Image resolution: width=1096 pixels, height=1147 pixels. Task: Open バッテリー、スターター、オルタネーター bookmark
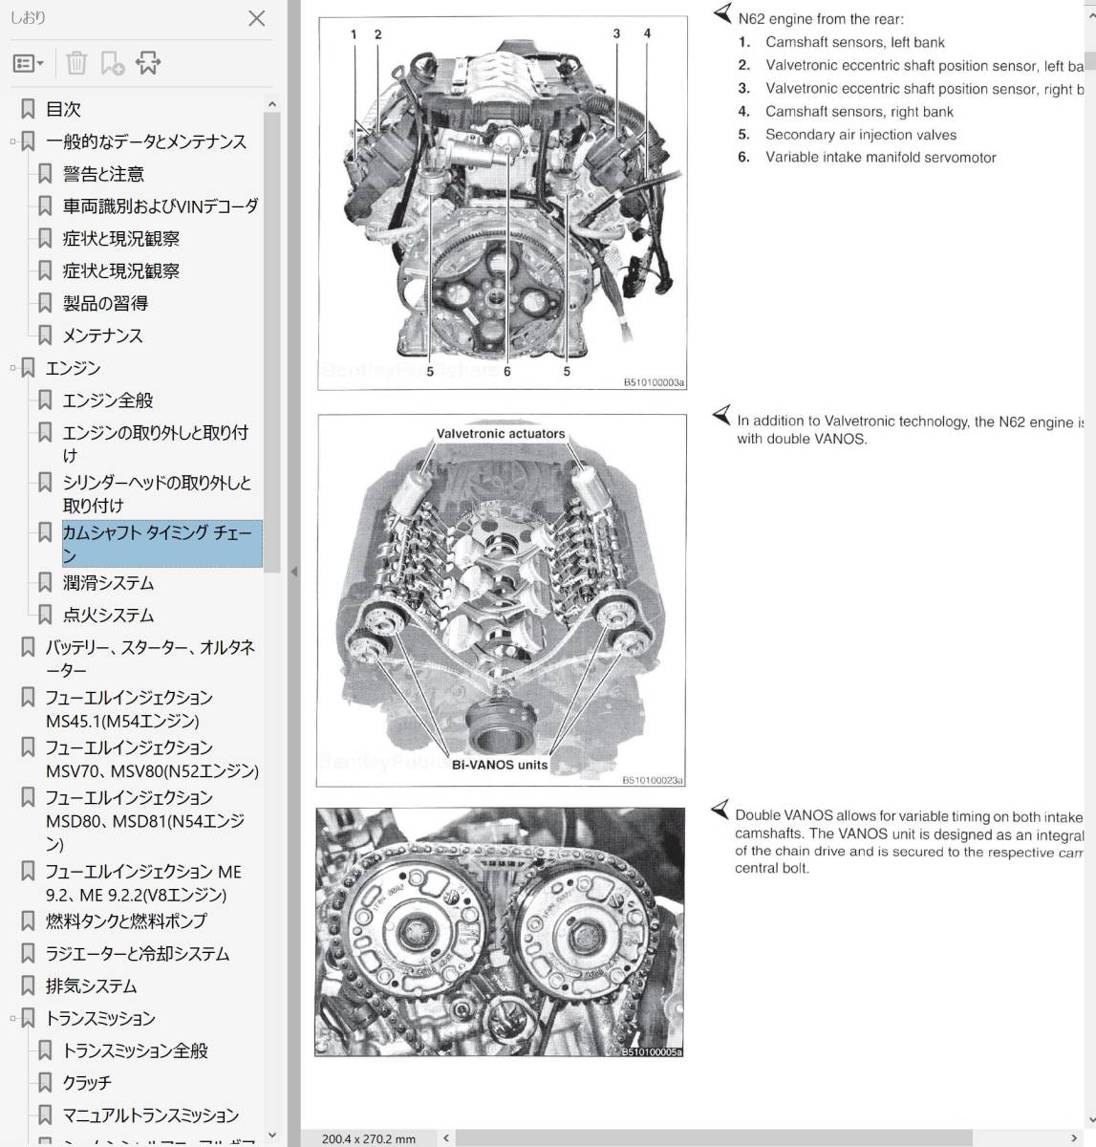pos(150,659)
